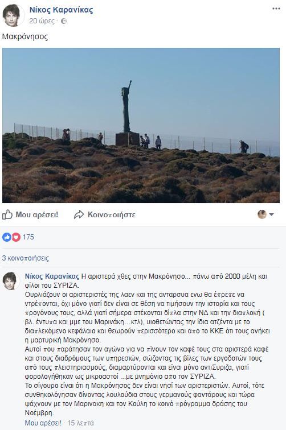Open the Μακρόνησος monument photo
The width and height of the screenshot is (286, 430).
coord(141,125)
